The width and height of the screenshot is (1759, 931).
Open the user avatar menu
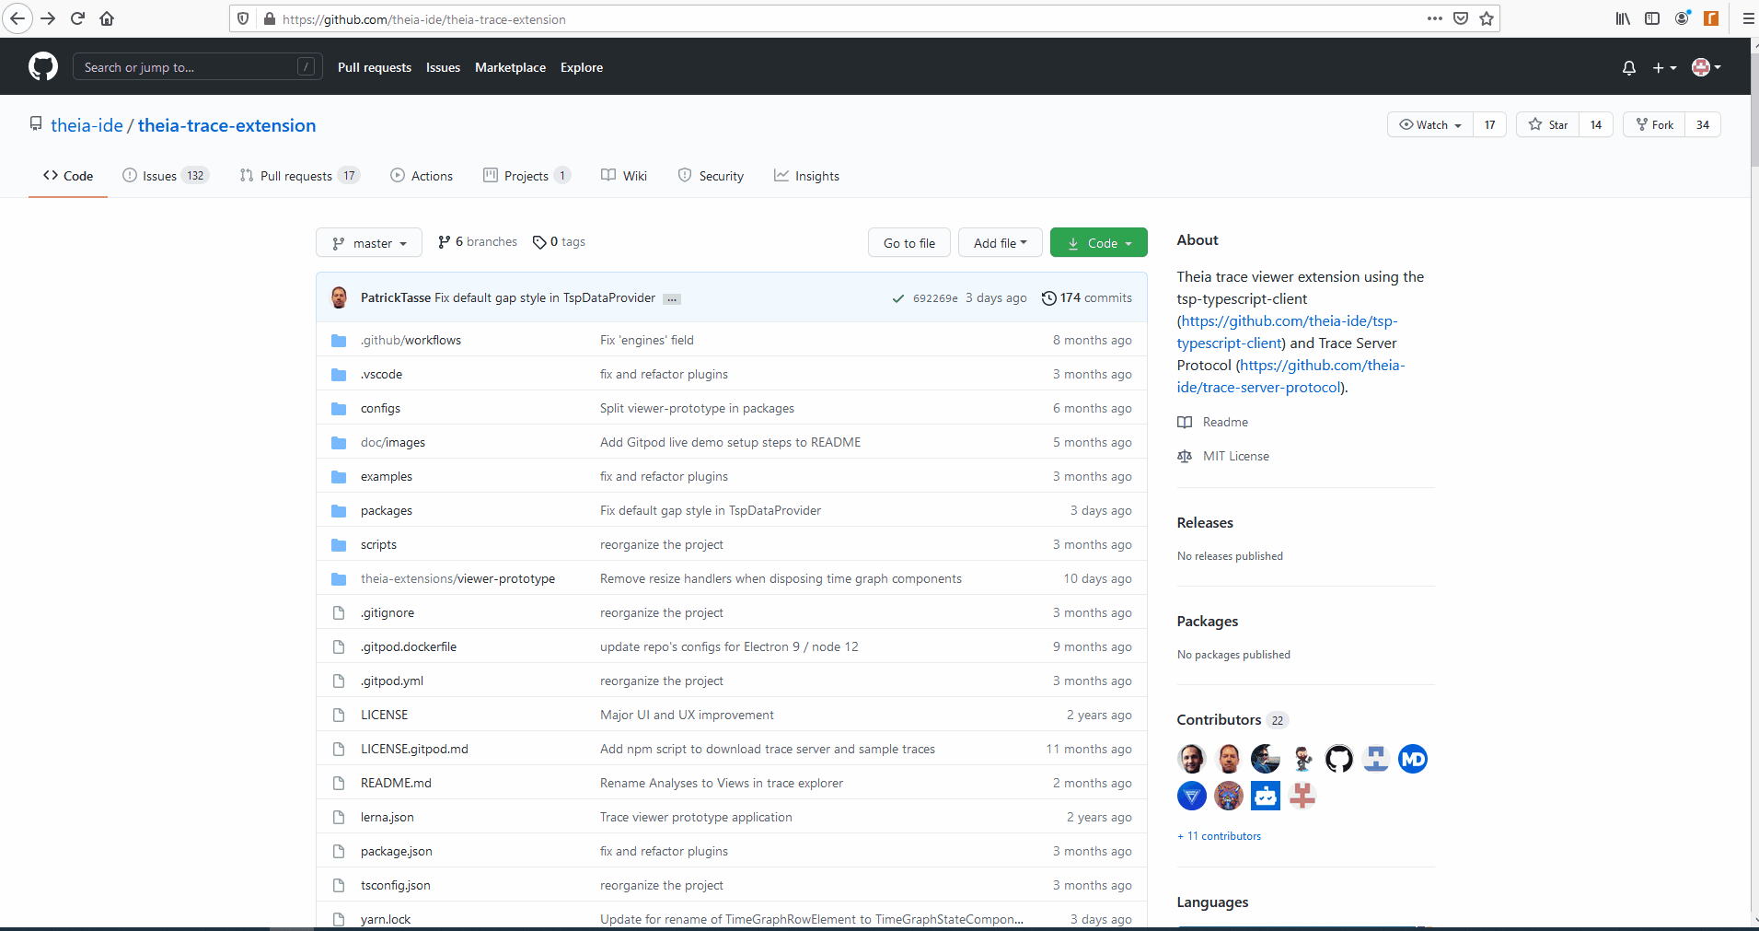(x=1707, y=67)
